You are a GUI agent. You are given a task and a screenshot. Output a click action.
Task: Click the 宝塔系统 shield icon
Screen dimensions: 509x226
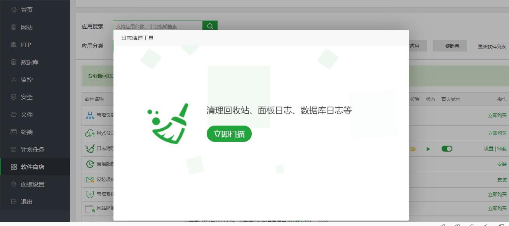[89, 194]
